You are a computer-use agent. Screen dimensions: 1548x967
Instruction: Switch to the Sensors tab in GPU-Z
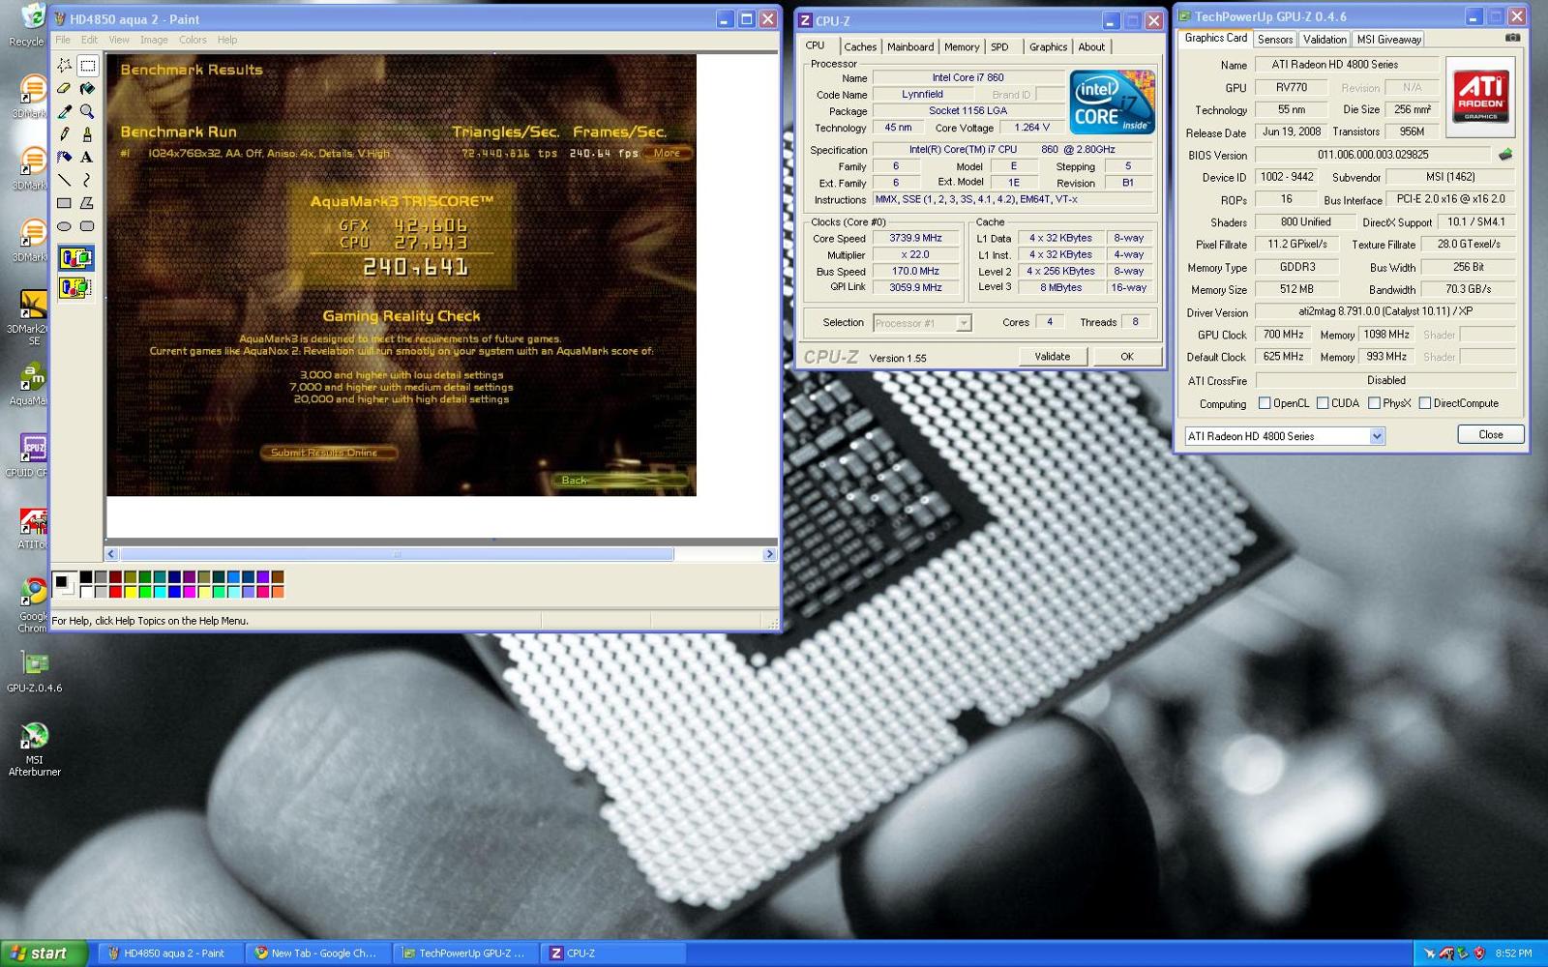[1275, 40]
